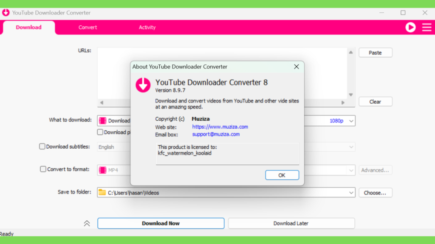This screenshot has width=435, height=244.
Task: Click the film icon in What to download
Action: tap(103, 121)
